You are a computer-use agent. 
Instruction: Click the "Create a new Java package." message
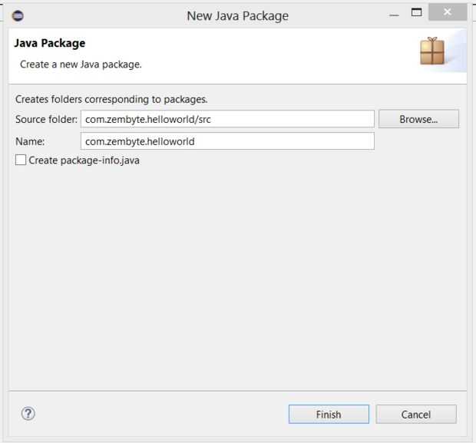(x=81, y=64)
